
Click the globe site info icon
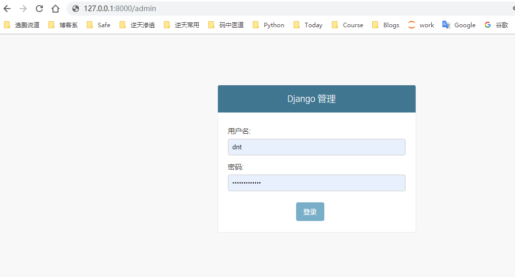click(76, 9)
